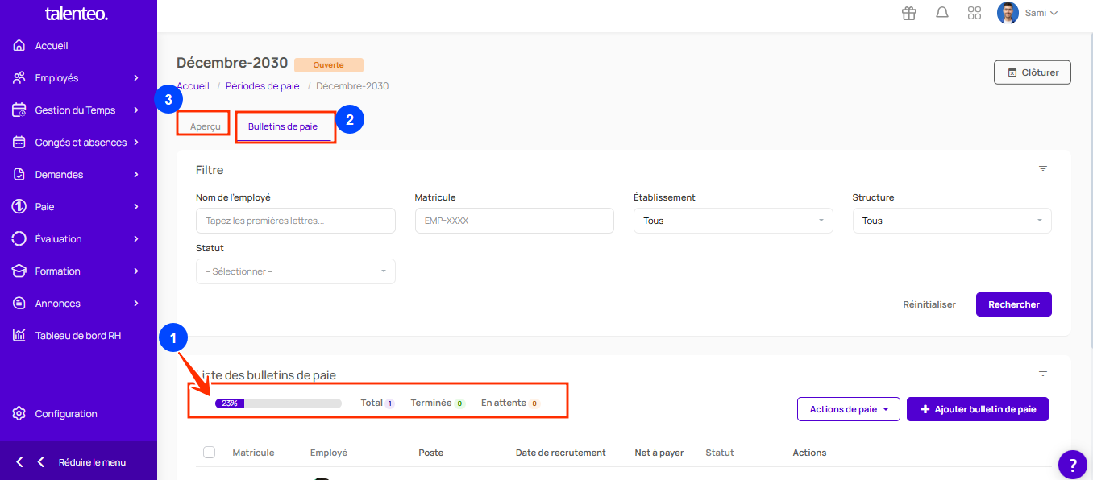The image size is (1093, 480).
Task: Click the Rechercher button
Action: (1013, 304)
